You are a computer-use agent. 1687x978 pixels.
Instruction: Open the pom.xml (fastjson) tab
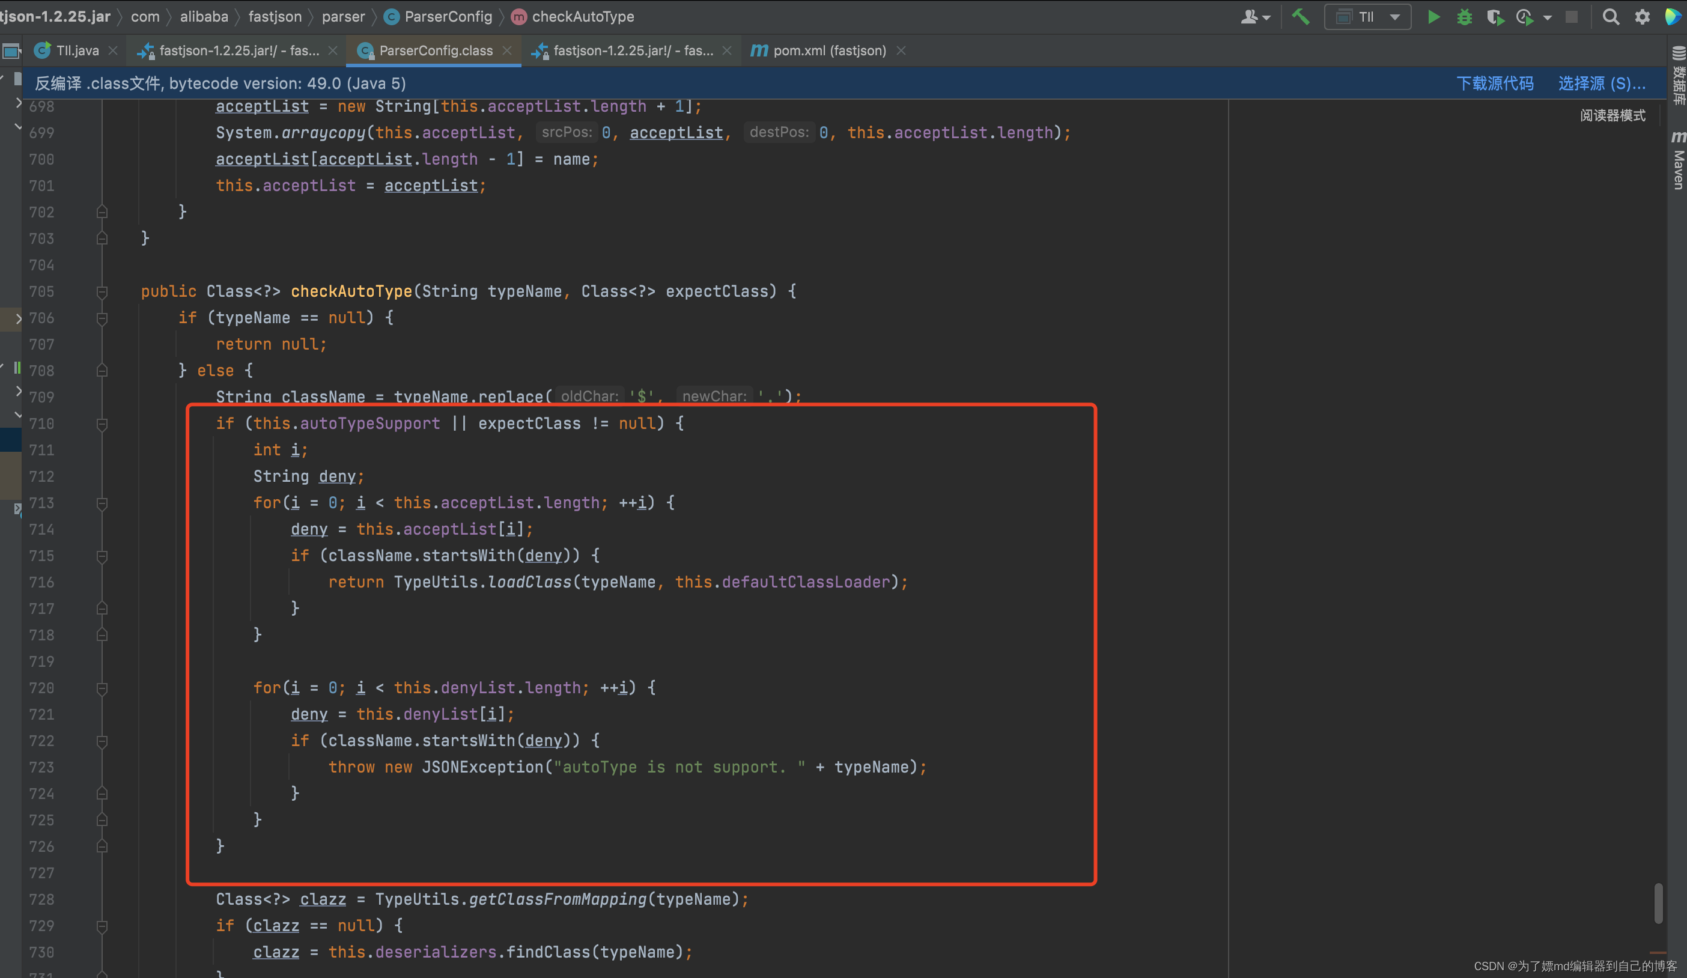point(828,51)
